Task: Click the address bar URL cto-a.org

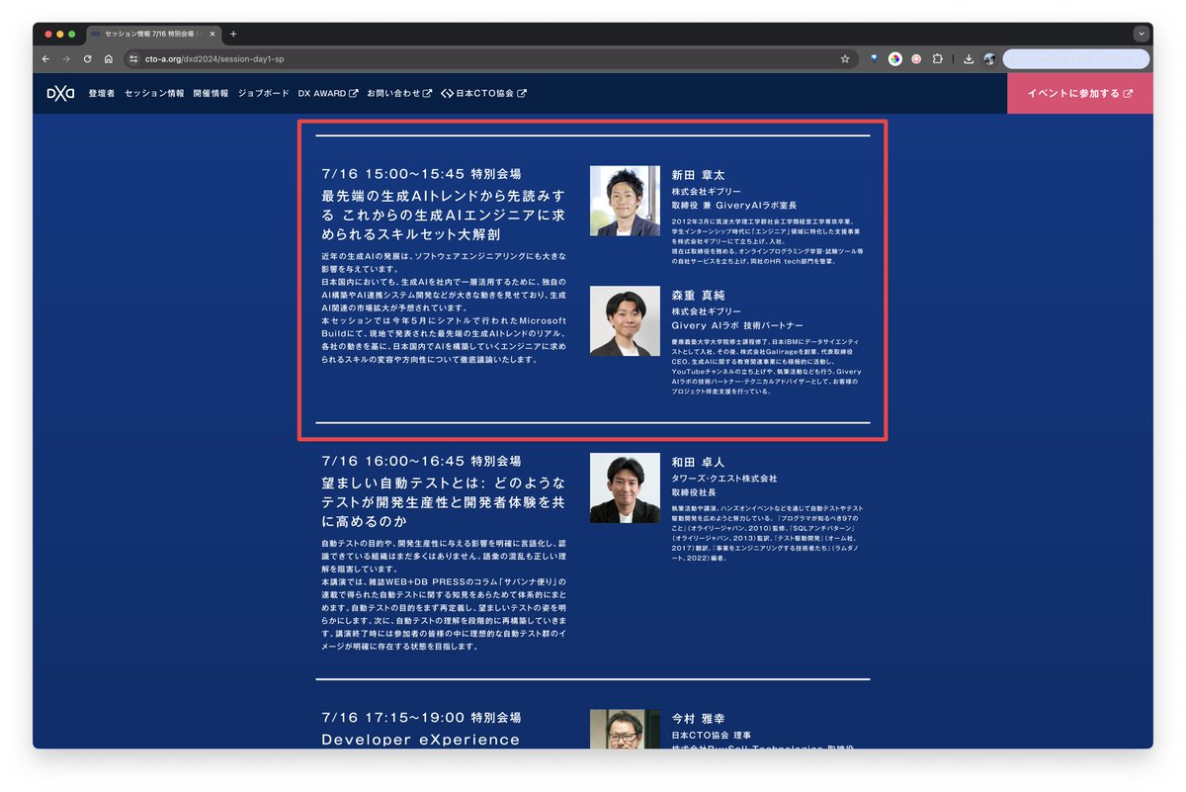Action: coord(214,59)
